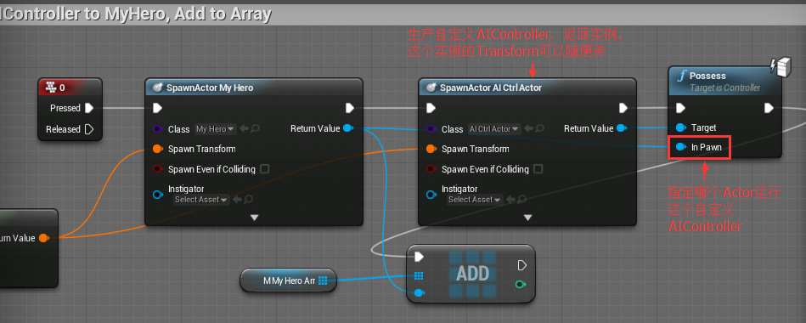Open Instigator Select Asset dropdown on My Hero node
This screenshot has height=323, width=806.
pos(200,200)
